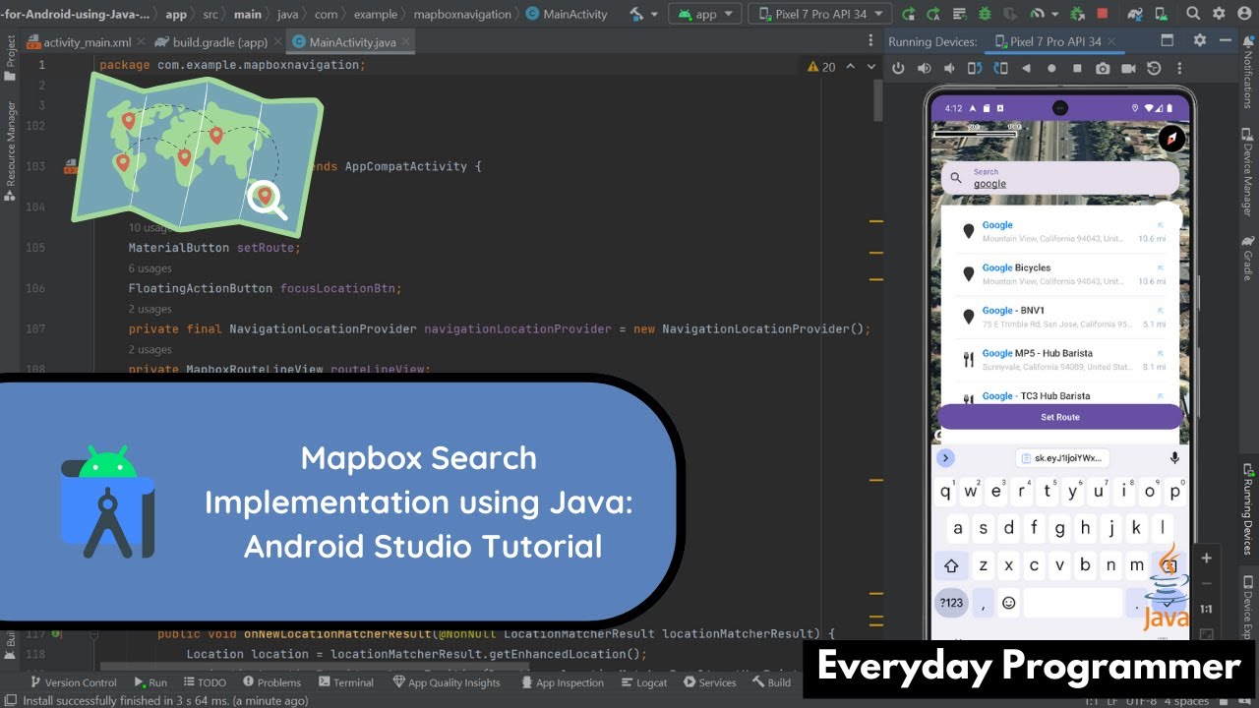Viewport: 1259px width, 708px height.
Task: Tap the ?123 key on the keyboard
Action: [x=951, y=602]
